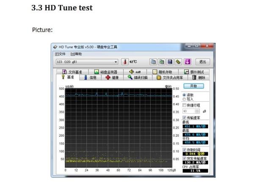Switch to the 信息 info tab
Screen dimensions: 271x182
[90, 77]
